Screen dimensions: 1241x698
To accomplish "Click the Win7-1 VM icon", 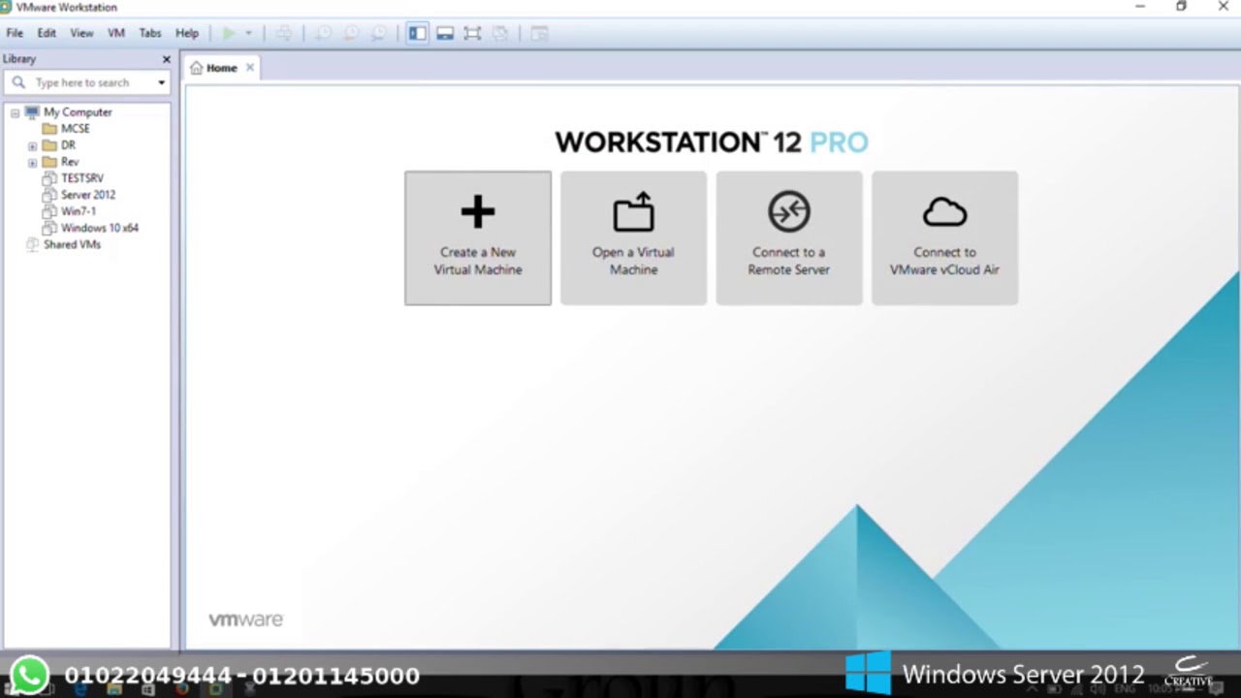I will pos(49,211).
